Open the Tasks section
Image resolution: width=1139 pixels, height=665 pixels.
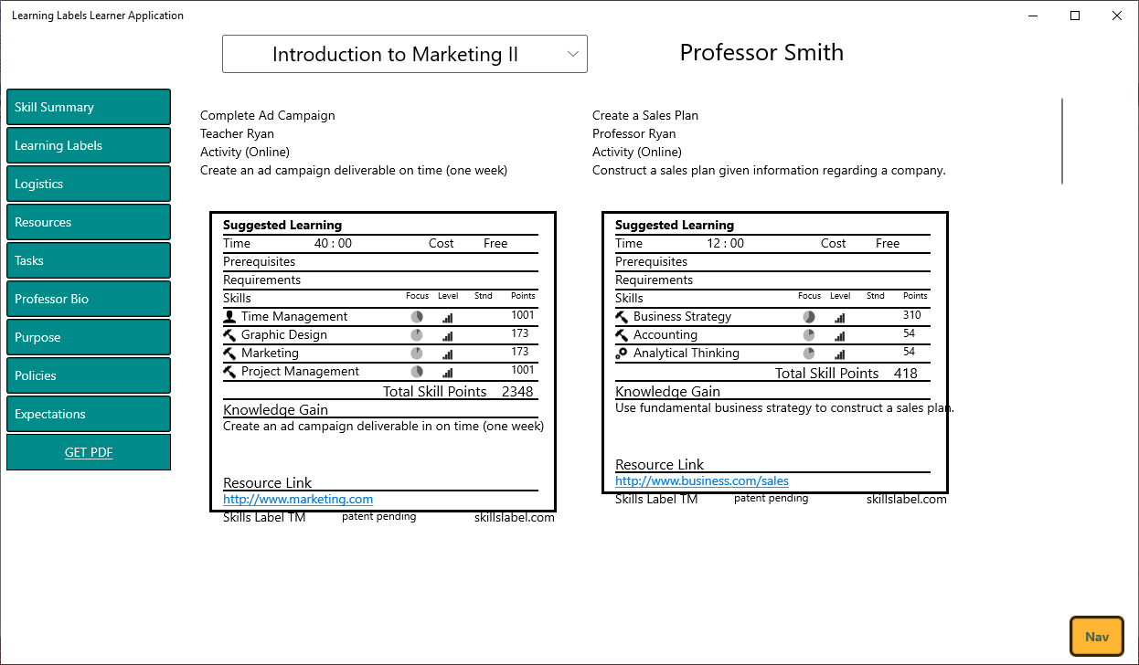[89, 260]
